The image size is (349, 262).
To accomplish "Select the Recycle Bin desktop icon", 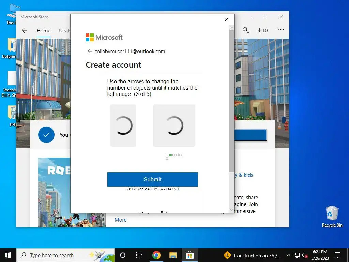I will pyautogui.click(x=332, y=216).
